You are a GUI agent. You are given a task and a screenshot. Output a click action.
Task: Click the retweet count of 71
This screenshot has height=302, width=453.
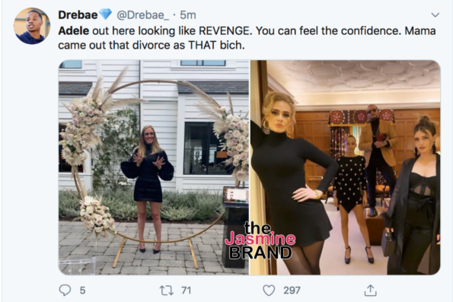[186, 290]
